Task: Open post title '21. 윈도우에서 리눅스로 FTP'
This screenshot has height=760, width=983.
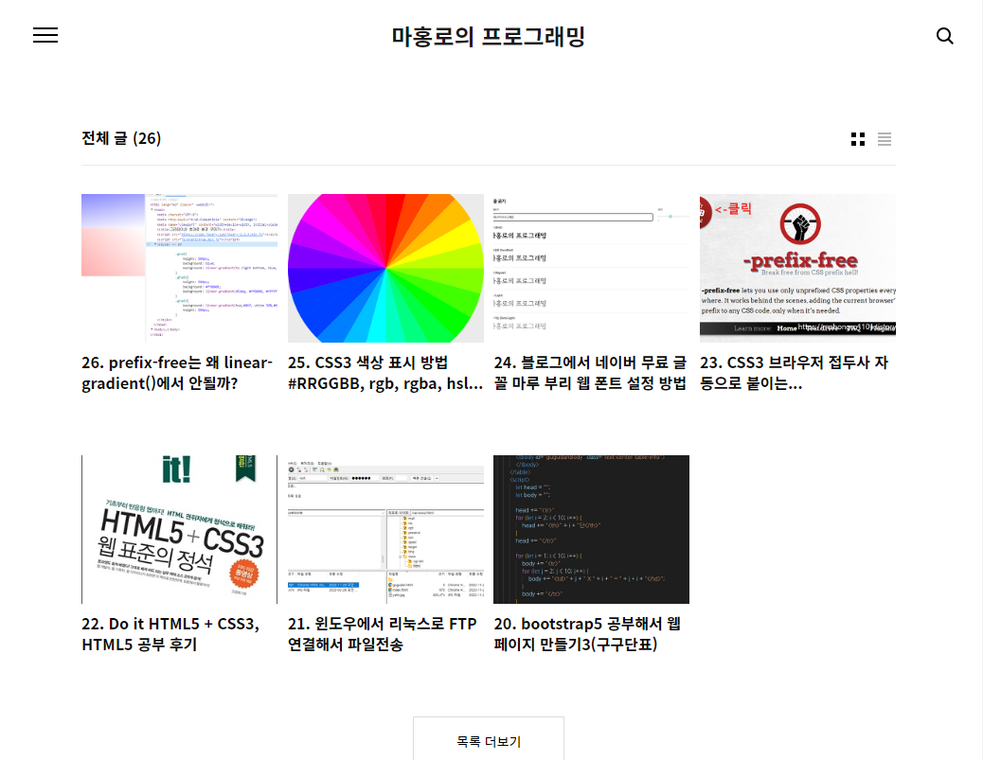Action: (x=383, y=634)
